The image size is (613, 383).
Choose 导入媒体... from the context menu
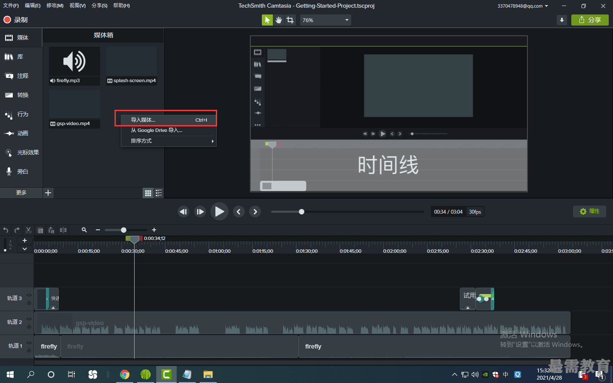coord(169,120)
